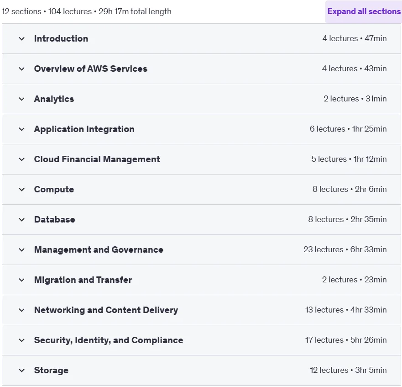Expand the Migration and Transfer chevron
The image size is (402, 387).
pos(22,280)
